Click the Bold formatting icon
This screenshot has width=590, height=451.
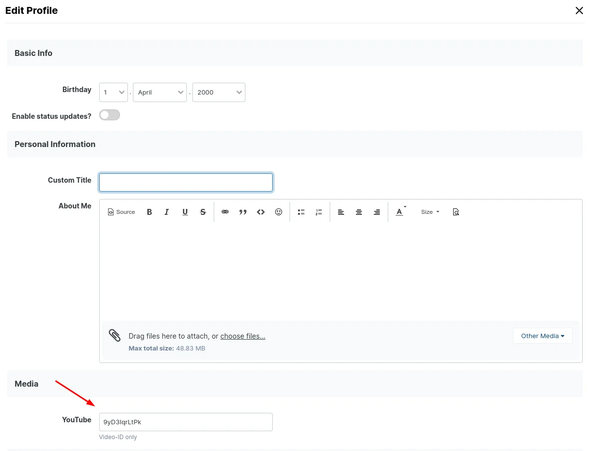pos(149,212)
